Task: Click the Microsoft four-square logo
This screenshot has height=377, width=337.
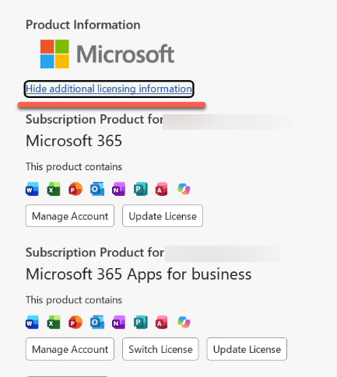Action: click(54, 54)
